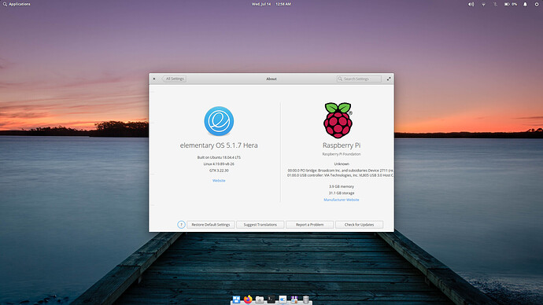
Task: Click Restore Default Settings
Action: tap(211, 225)
